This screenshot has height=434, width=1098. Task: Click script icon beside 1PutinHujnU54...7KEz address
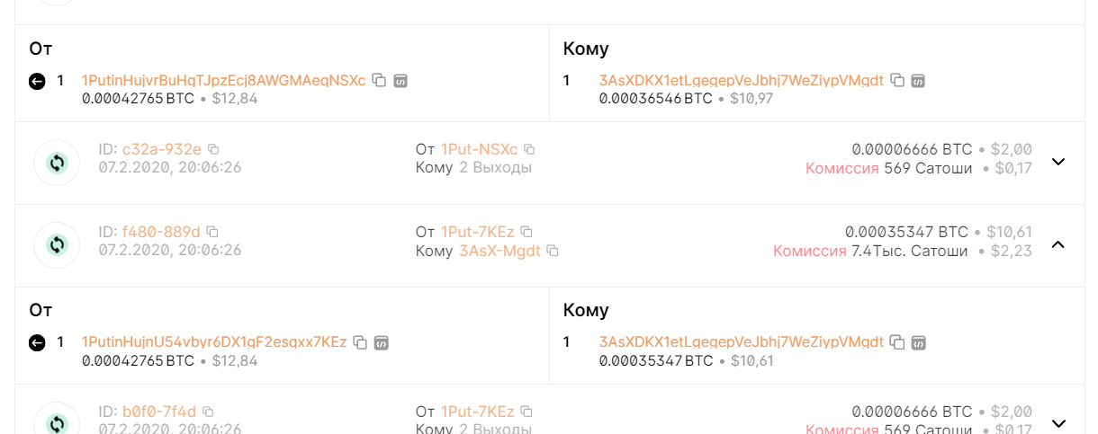(x=382, y=342)
